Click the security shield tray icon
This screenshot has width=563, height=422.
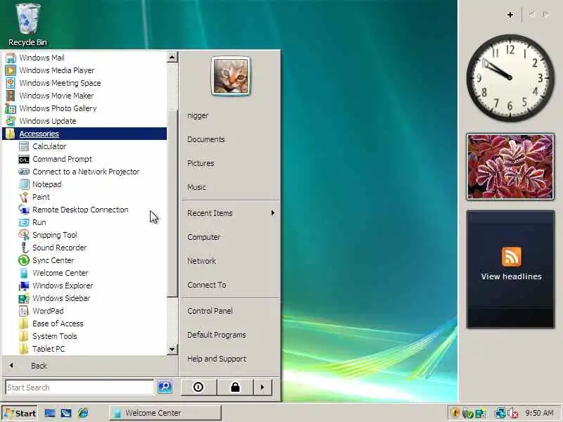click(455, 413)
